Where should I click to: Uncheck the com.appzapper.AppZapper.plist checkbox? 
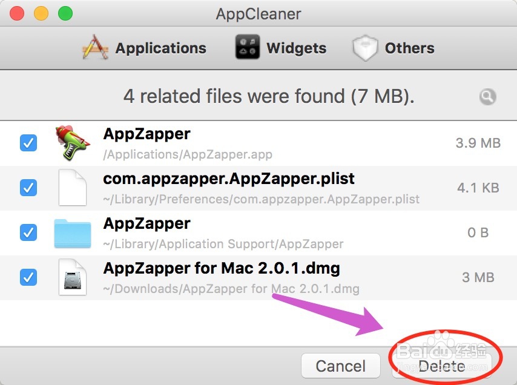tap(28, 188)
